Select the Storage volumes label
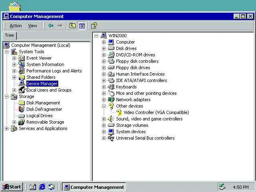This screenshot has height=192, width=256. [132, 125]
